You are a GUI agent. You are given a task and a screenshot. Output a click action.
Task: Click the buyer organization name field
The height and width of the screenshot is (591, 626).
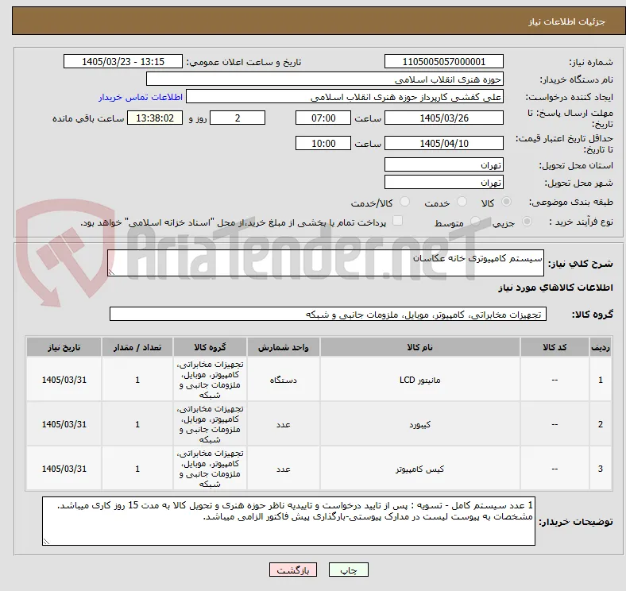click(325, 79)
